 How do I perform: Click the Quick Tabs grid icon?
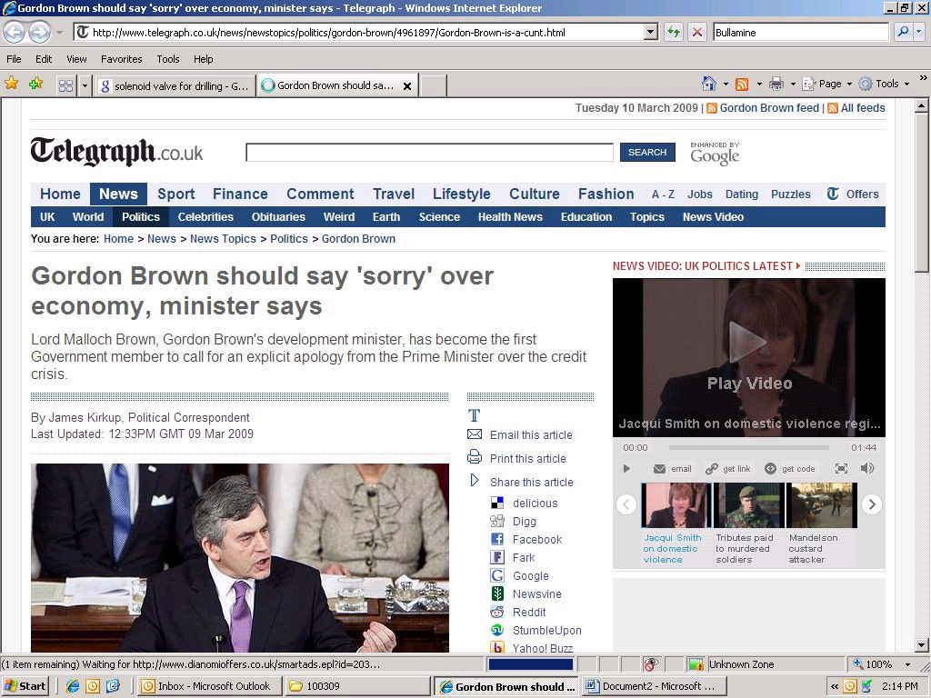[65, 86]
